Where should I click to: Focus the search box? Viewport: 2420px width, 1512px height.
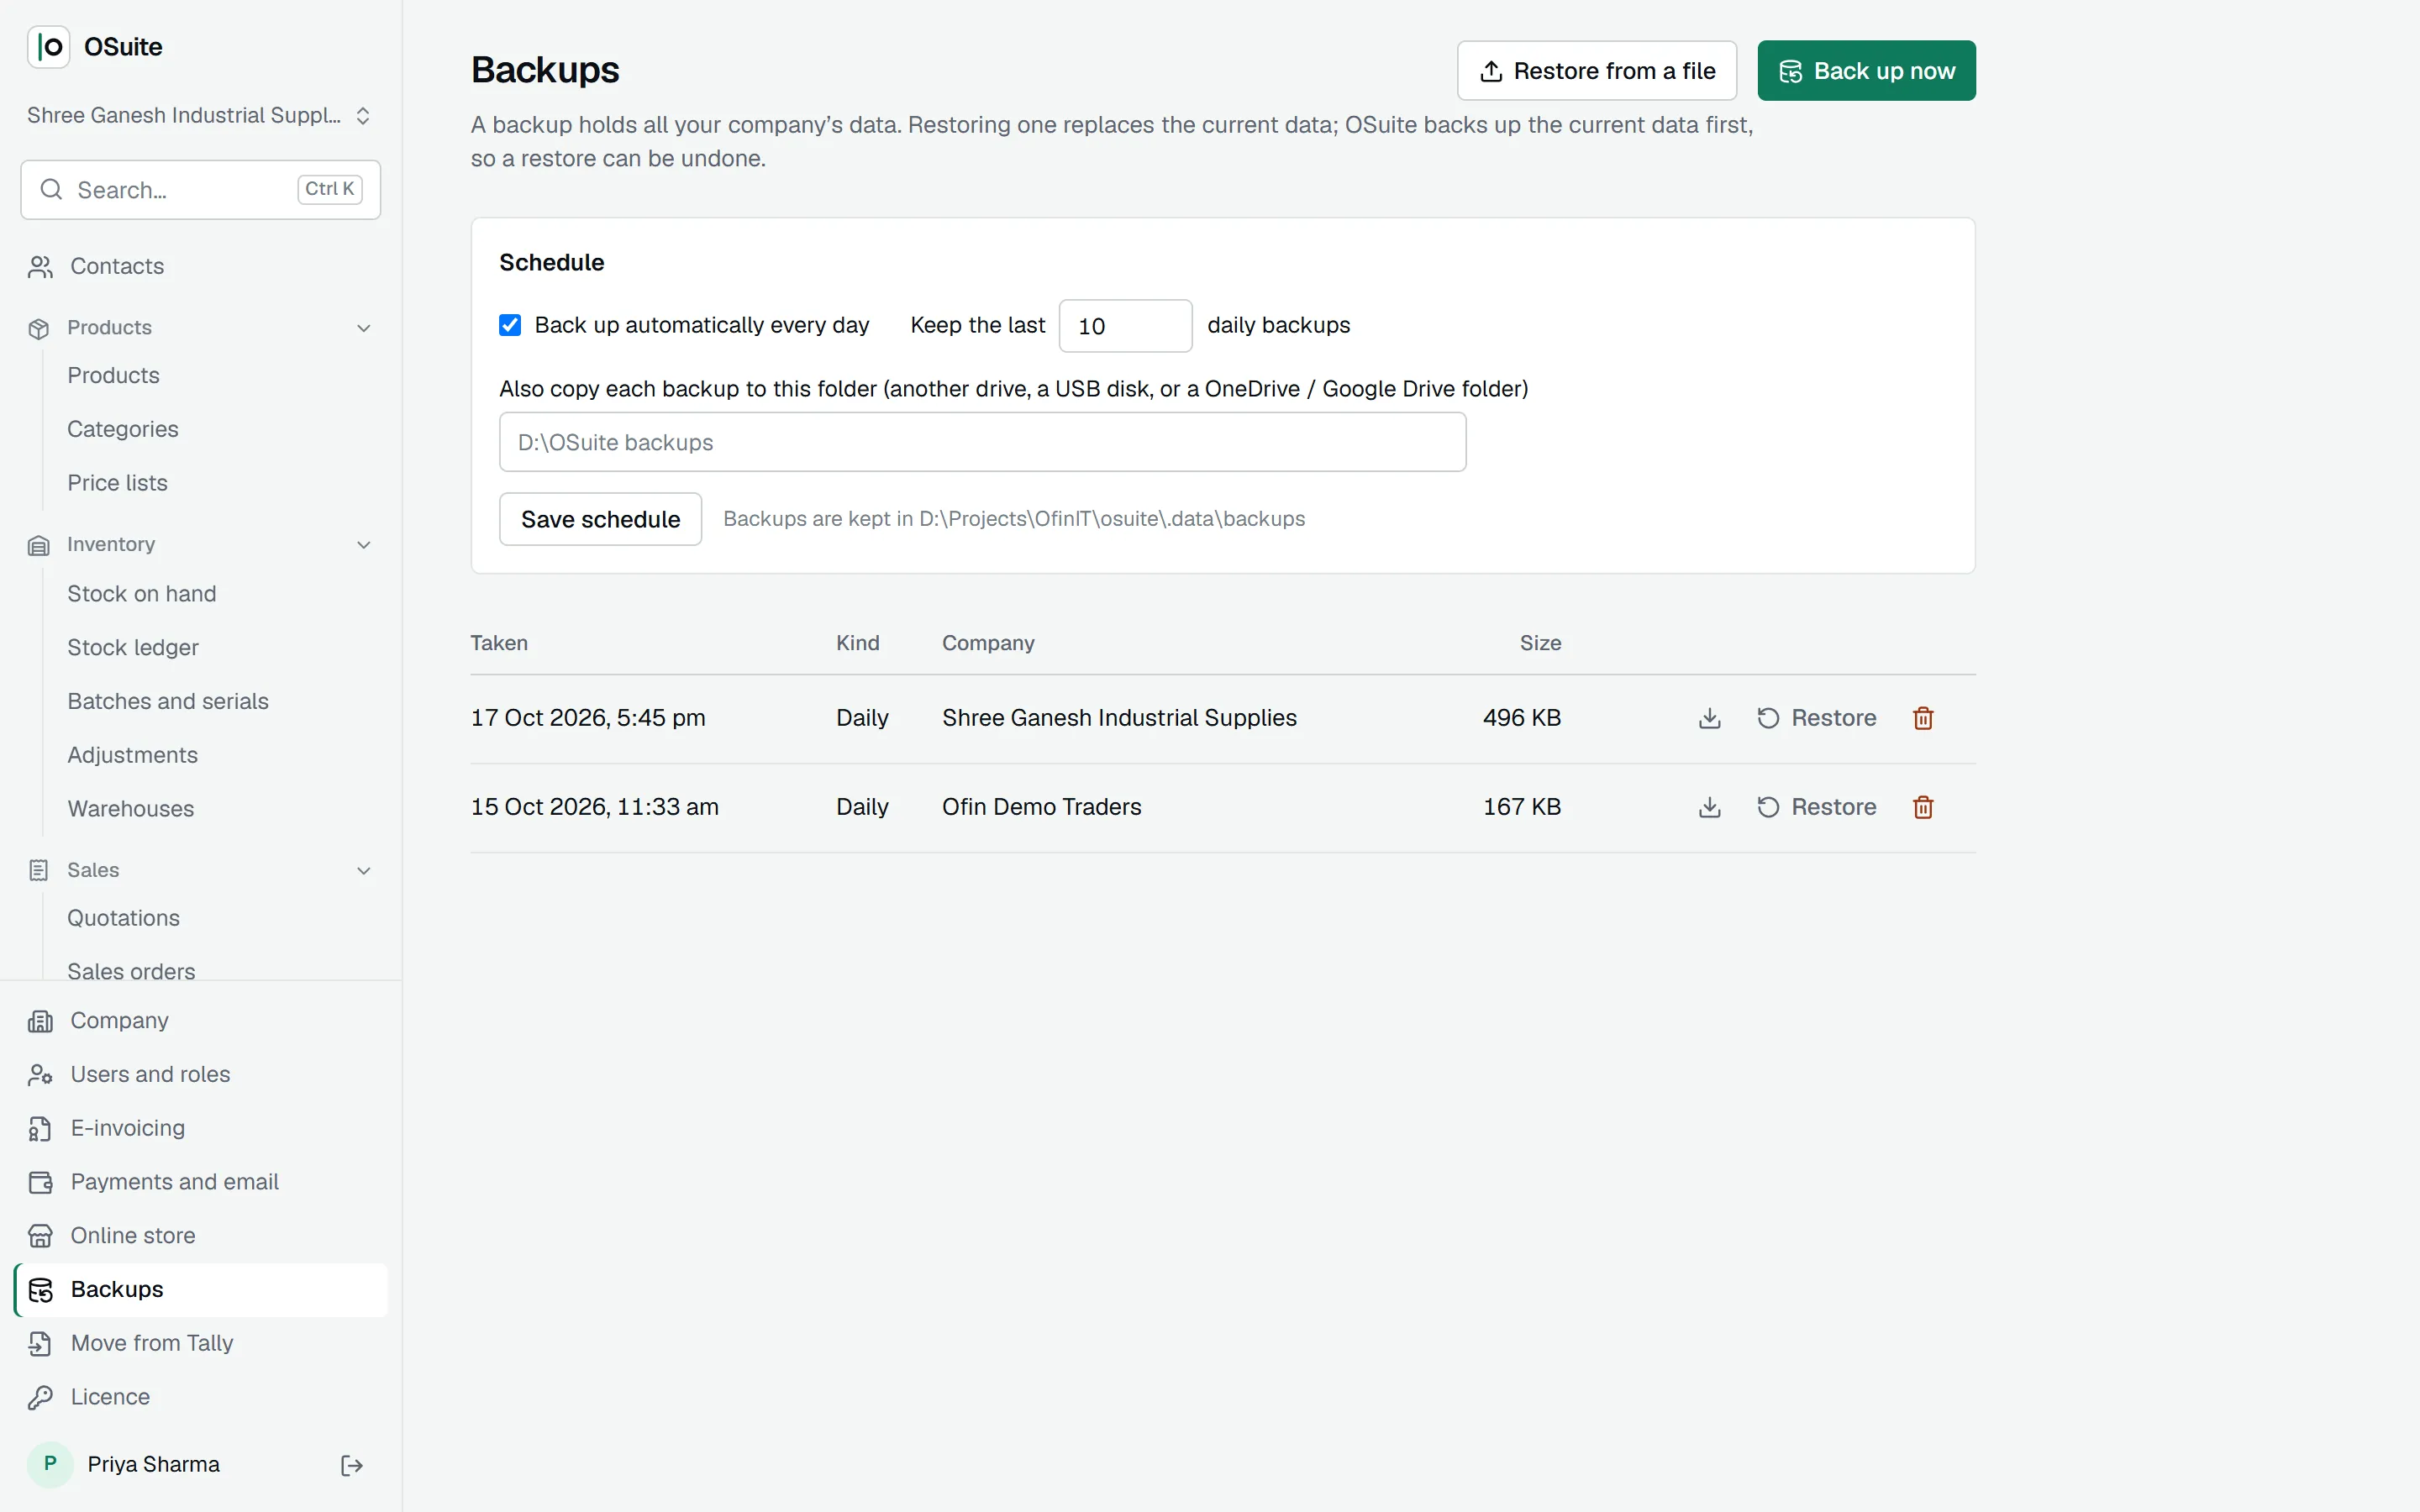coord(200,190)
